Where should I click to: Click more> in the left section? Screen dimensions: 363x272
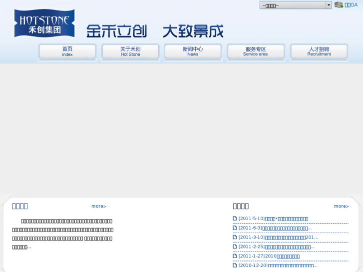pyautogui.click(x=99, y=206)
